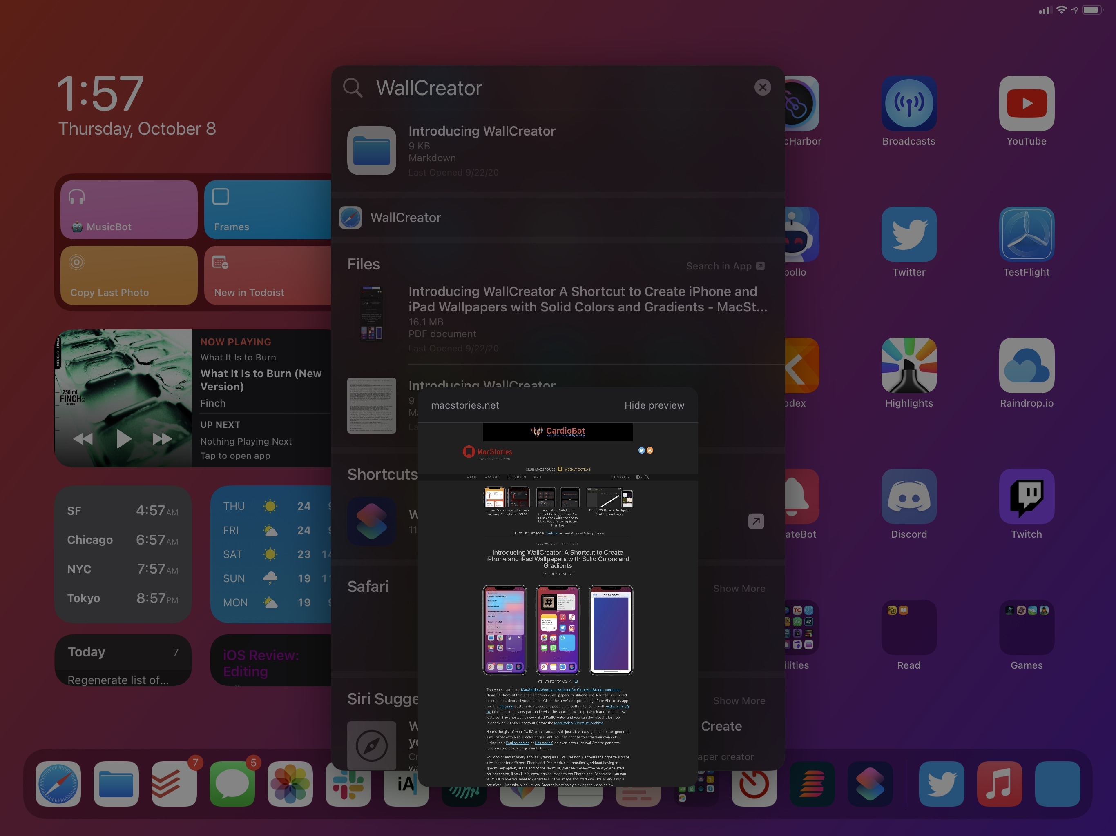Focus the Spotlight search field
The image size is (1116, 836).
coord(558,88)
